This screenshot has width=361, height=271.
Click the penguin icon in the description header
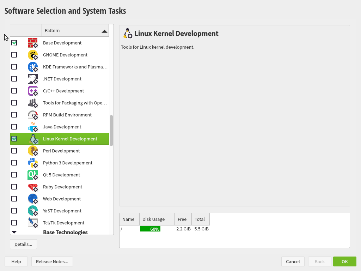click(x=128, y=34)
